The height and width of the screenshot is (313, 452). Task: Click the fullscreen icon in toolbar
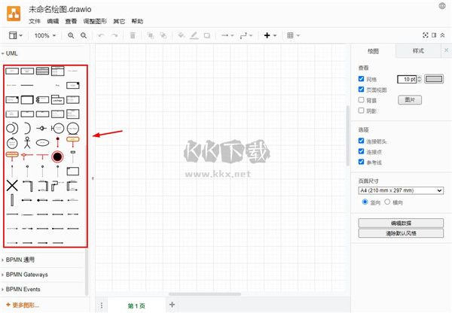click(425, 35)
